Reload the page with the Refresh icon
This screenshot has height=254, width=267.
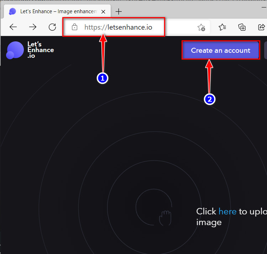tap(52, 27)
